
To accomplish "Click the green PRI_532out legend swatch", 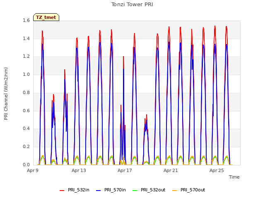I will 135,191.
